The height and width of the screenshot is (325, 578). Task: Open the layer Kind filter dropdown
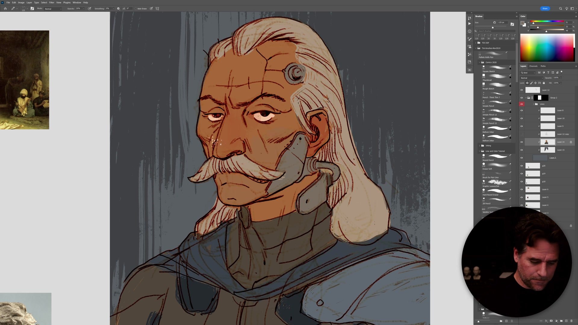coord(528,73)
